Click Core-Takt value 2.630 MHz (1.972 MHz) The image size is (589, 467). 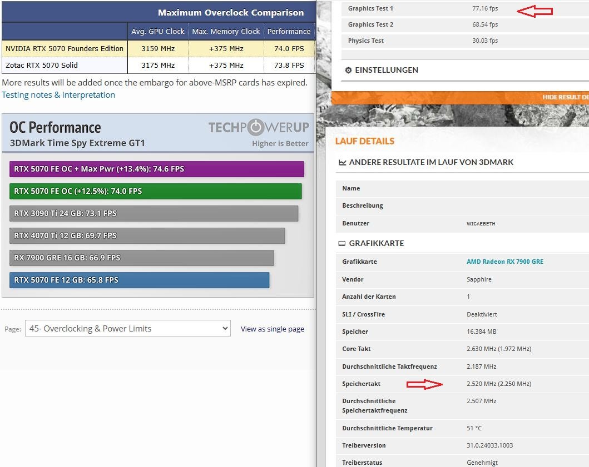[x=499, y=349]
